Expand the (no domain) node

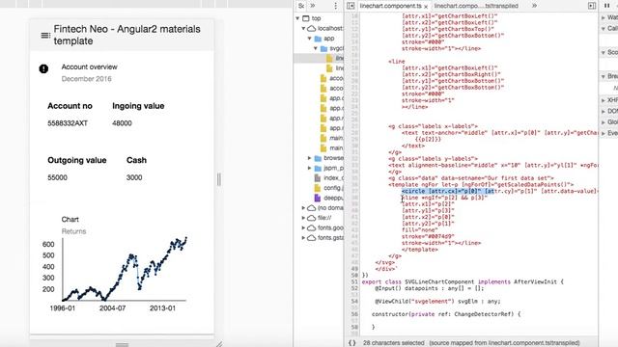pyautogui.click(x=303, y=208)
